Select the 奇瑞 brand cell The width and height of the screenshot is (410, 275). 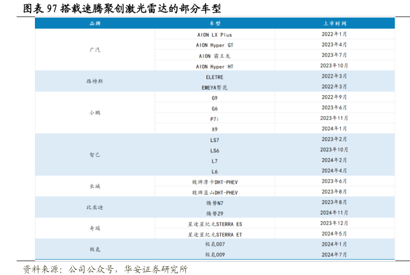[x=95, y=228]
